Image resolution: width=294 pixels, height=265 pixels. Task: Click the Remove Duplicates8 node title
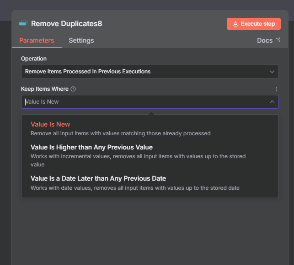coord(66,23)
